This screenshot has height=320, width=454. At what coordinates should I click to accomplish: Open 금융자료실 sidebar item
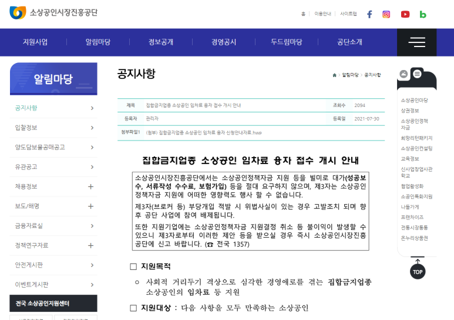[x=29, y=226]
